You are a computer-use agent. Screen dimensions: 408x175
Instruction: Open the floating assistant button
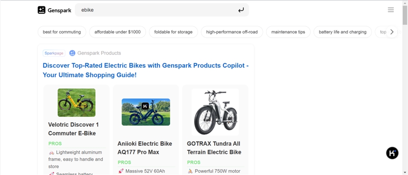pos(392,153)
